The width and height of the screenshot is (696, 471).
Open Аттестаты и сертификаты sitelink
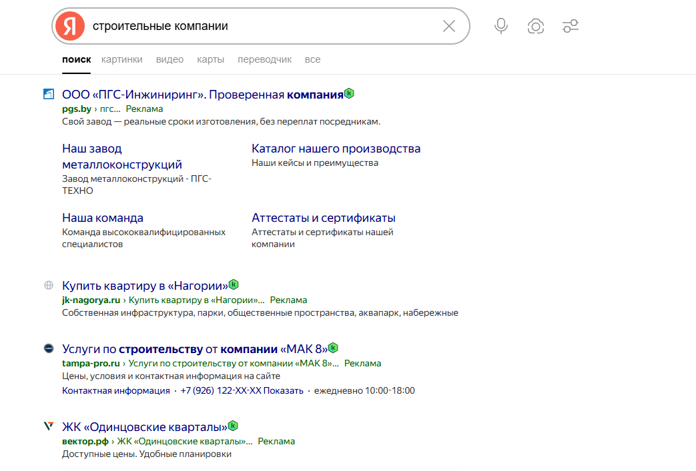pyautogui.click(x=324, y=218)
